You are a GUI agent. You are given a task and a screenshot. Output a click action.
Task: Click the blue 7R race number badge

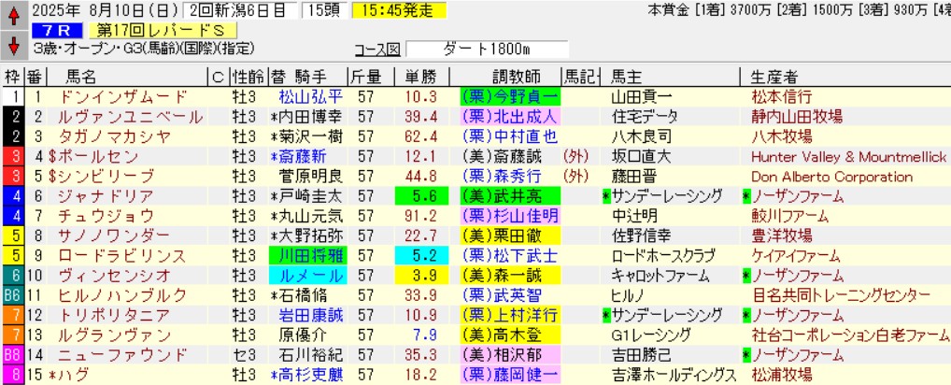[51, 31]
